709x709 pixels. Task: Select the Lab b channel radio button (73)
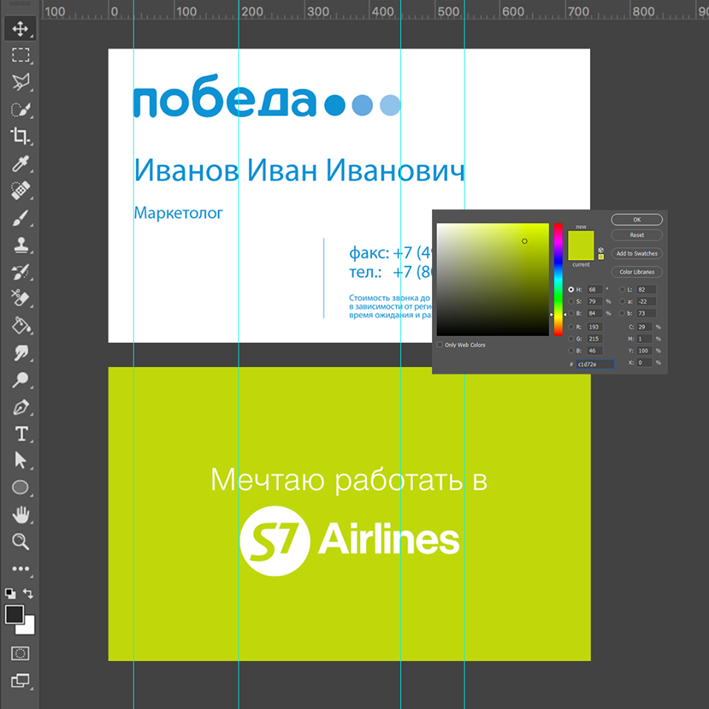622,313
